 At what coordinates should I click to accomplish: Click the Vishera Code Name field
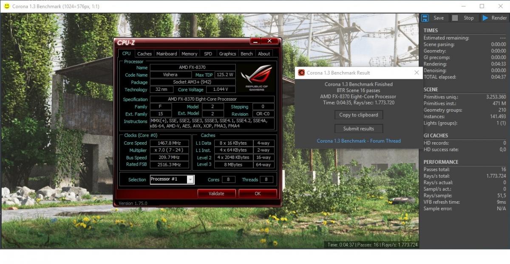click(x=170, y=75)
